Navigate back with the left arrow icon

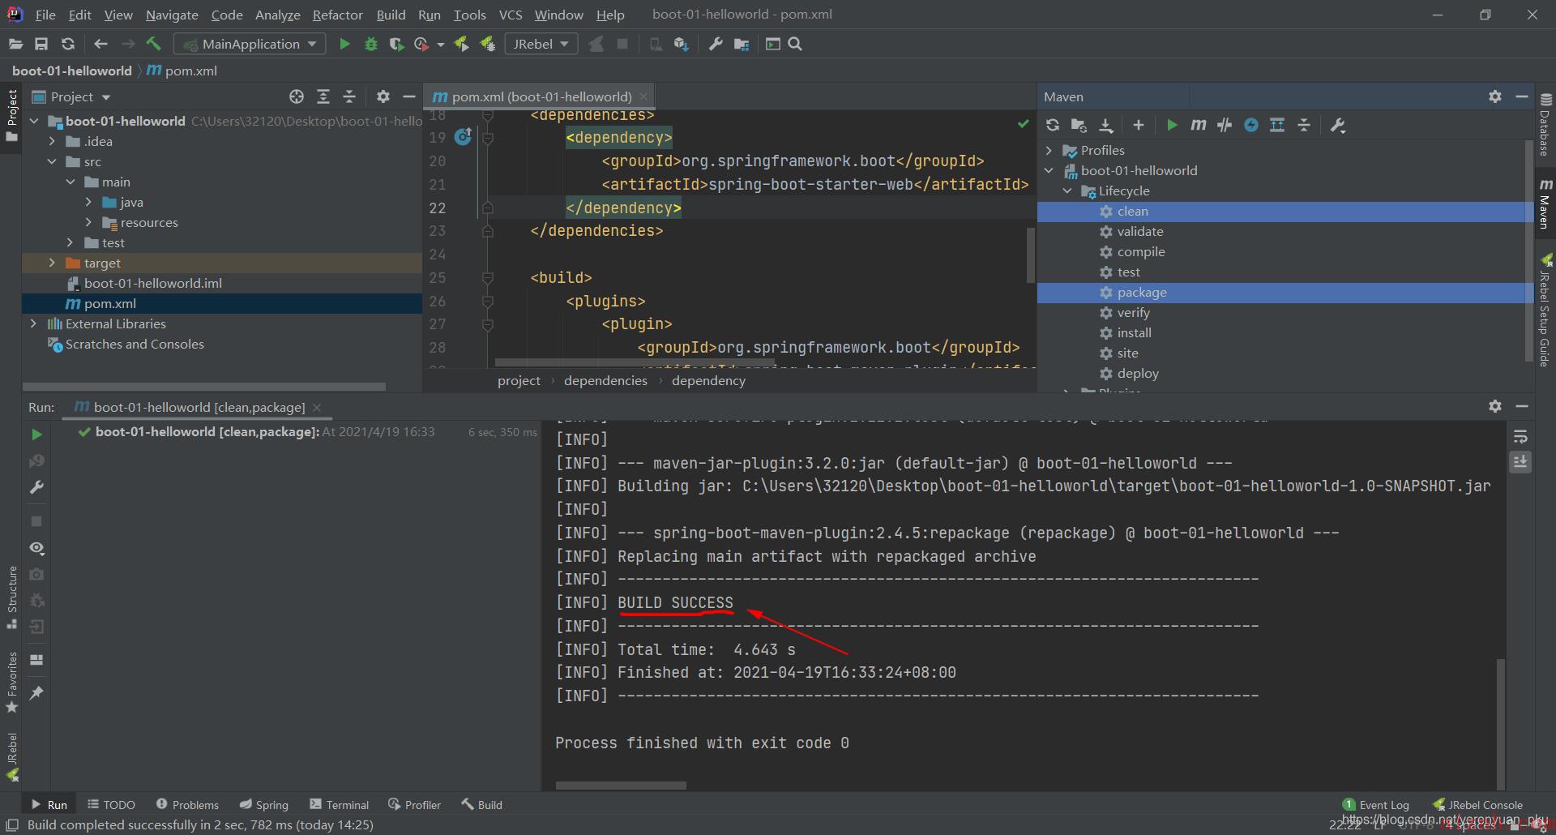[100, 44]
